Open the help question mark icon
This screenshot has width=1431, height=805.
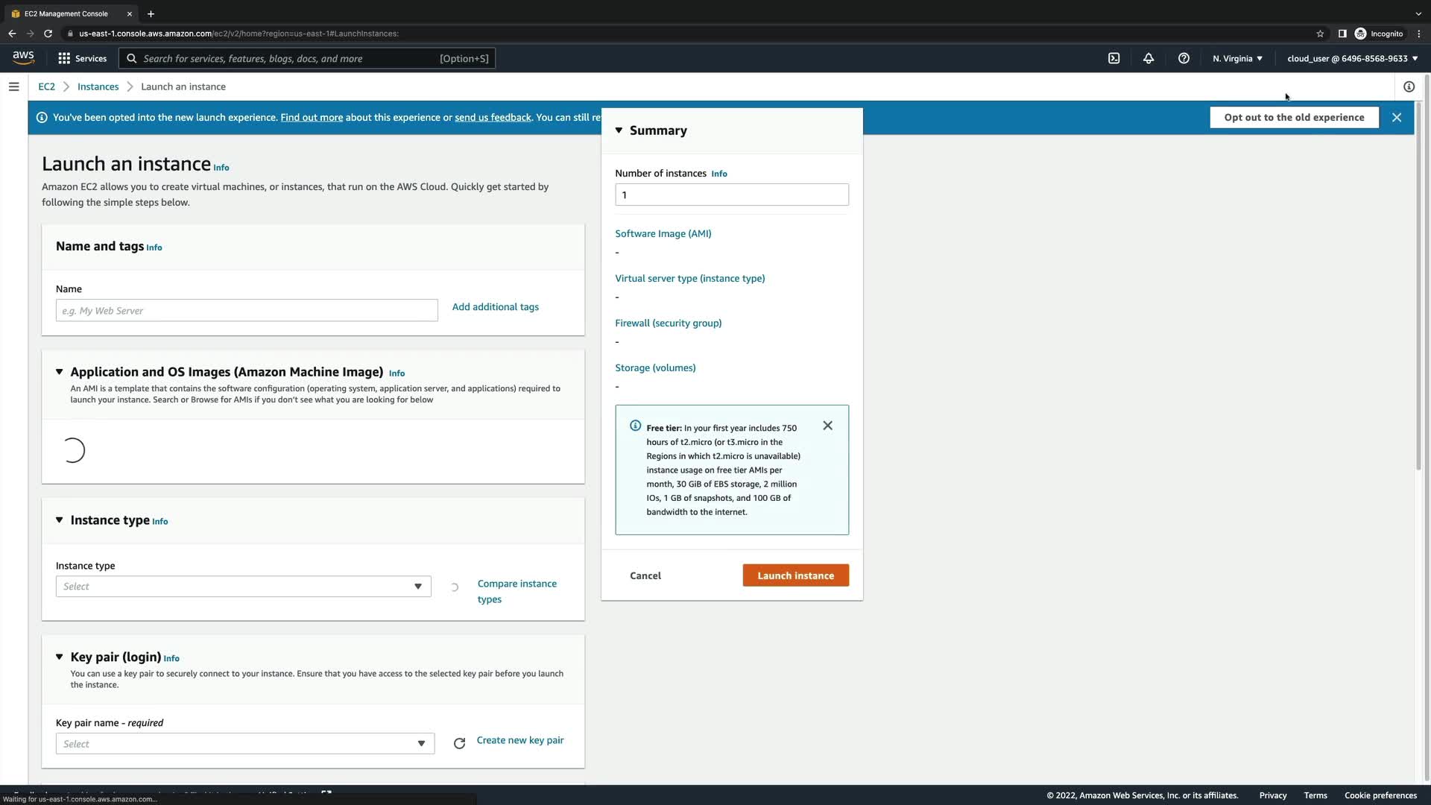tap(1184, 58)
